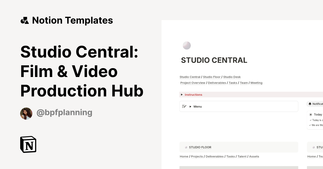The width and height of the screenshot is (323, 169).
Task: Check off the 'We are' checklist item
Action: pyautogui.click(x=310, y=125)
